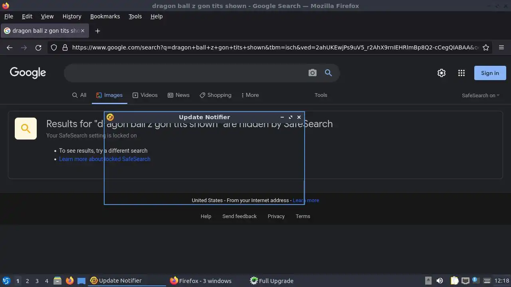
Task: Click the magnifier search button in Google
Action: pos(328,73)
